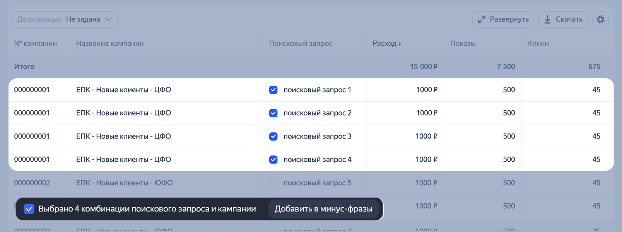Click Добавить в минус-фразы
The height and width of the screenshot is (232, 622).
[323, 209]
